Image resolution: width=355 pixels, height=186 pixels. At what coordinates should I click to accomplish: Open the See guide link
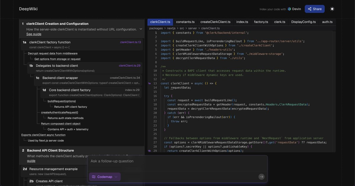pyautogui.click(x=34, y=34)
